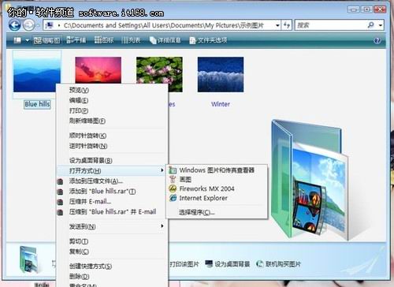Screen dimensions: 394x287
Task: Select the Winter thumbnail
Action: point(221,74)
